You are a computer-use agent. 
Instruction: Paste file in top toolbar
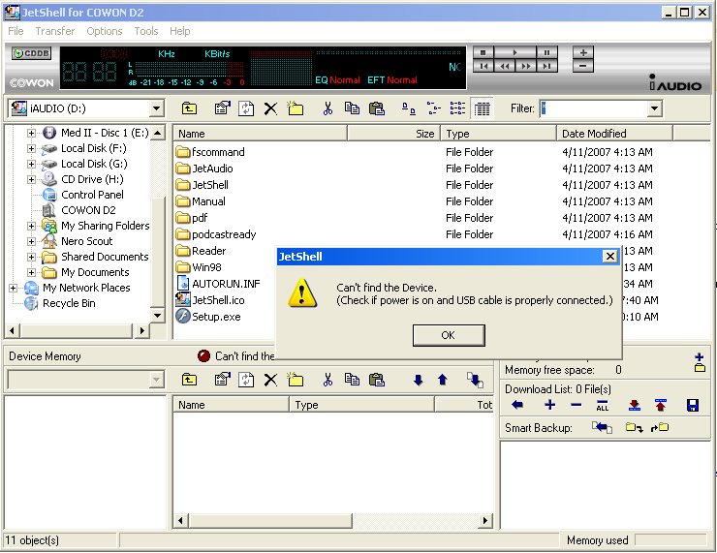coord(377,108)
